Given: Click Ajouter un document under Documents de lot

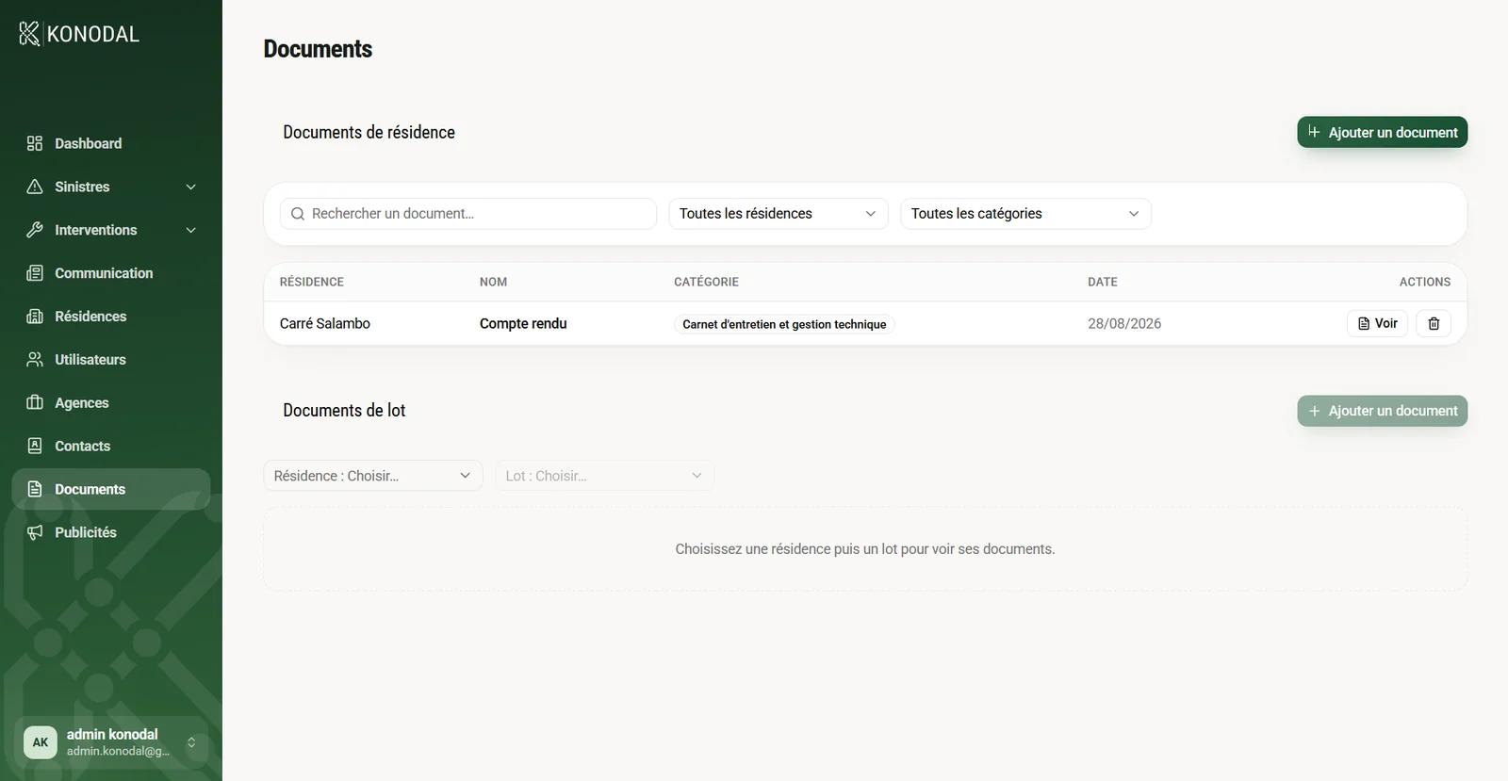Looking at the screenshot, I should 1382,411.
